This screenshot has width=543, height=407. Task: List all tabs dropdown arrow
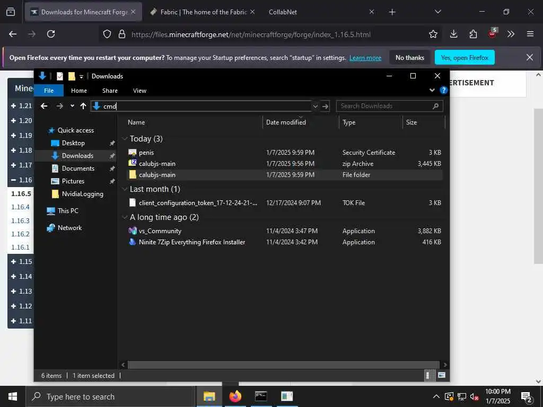(437, 12)
